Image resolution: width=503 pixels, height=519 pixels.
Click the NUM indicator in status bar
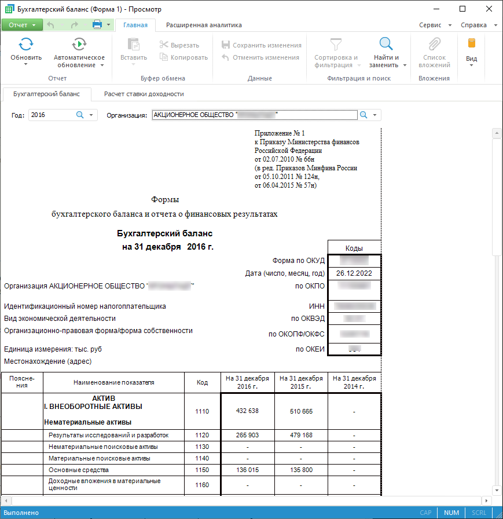click(x=451, y=513)
